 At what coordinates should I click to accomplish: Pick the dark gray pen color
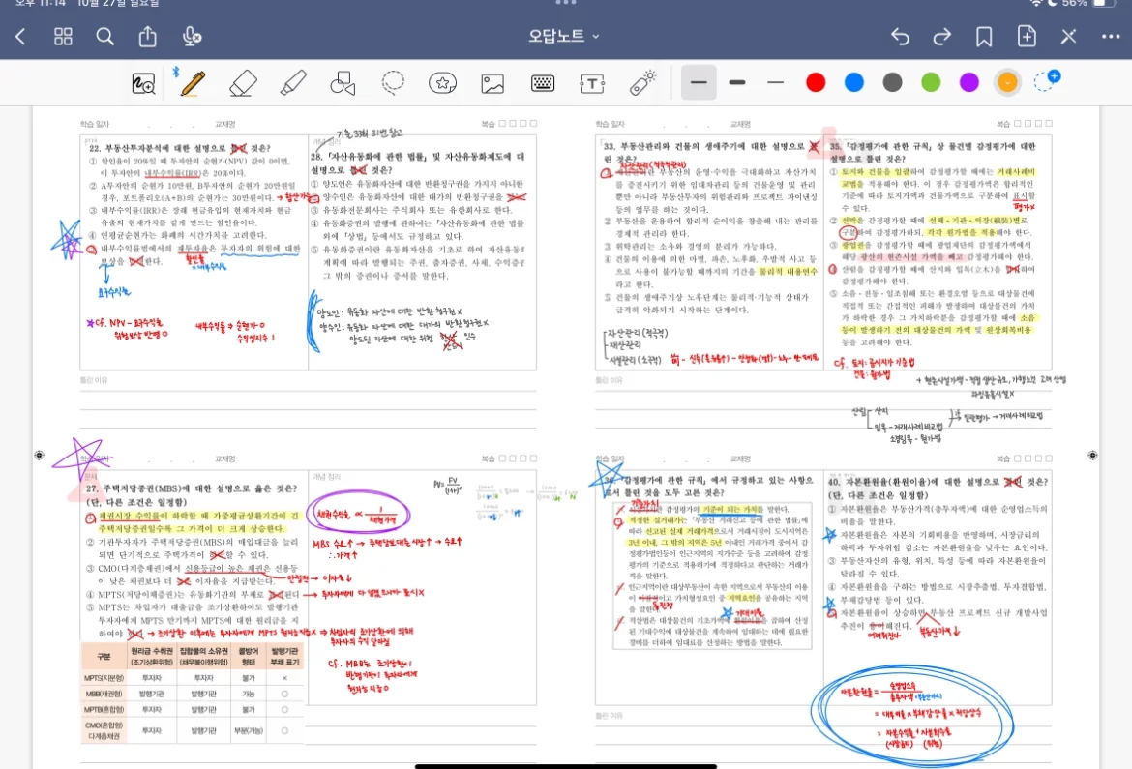click(x=892, y=82)
